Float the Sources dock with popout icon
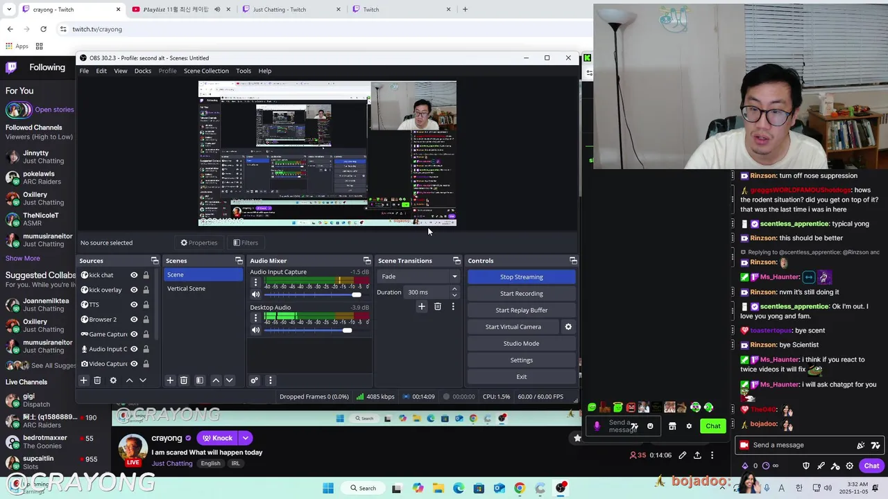This screenshot has width=888, height=499. (155, 261)
